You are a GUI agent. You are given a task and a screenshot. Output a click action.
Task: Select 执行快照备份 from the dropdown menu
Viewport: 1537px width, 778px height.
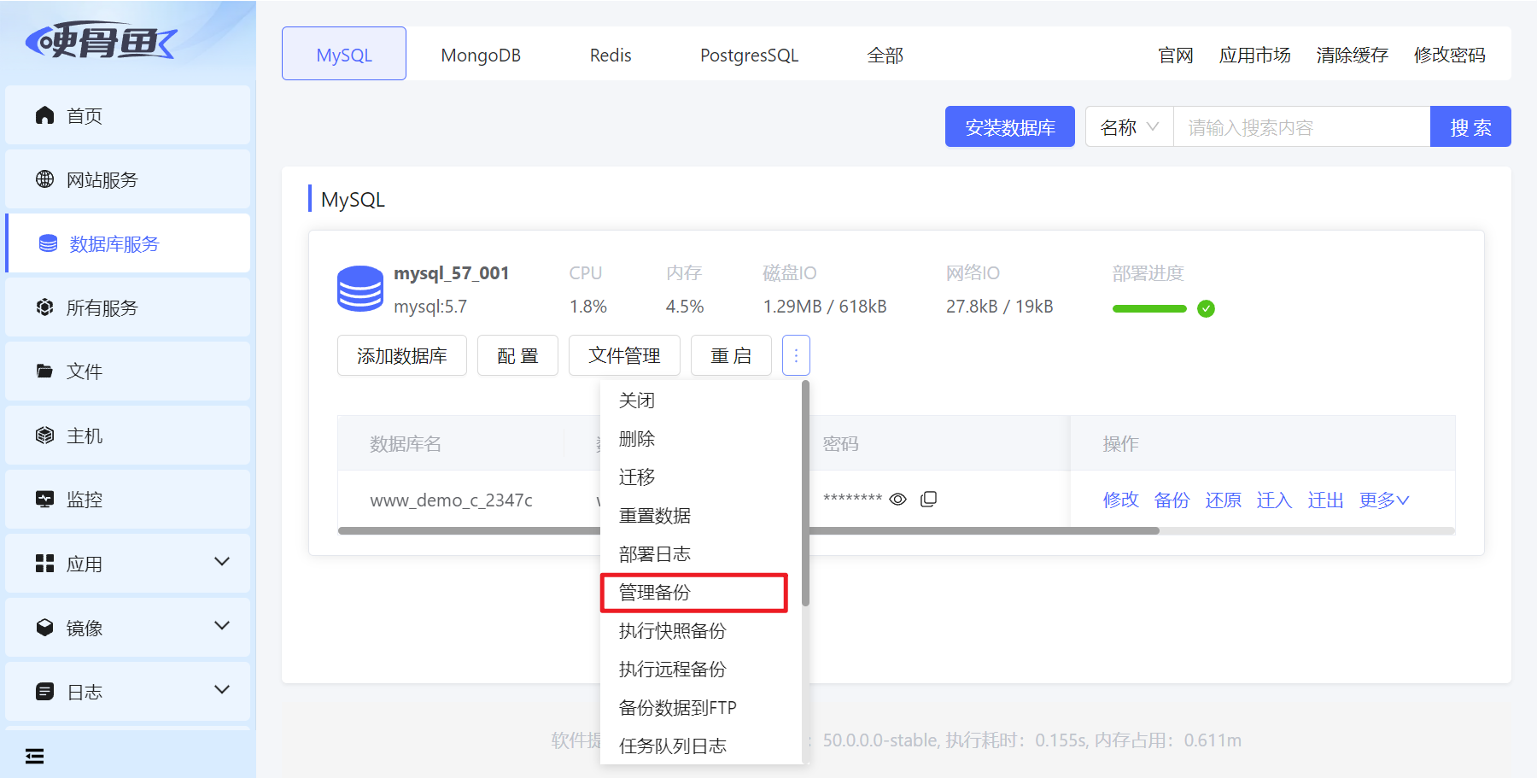700,631
